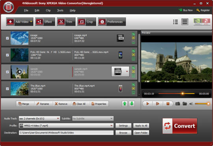This screenshot has width=213, height=146.
Task: Click the Properties button
Action: tap(99, 104)
